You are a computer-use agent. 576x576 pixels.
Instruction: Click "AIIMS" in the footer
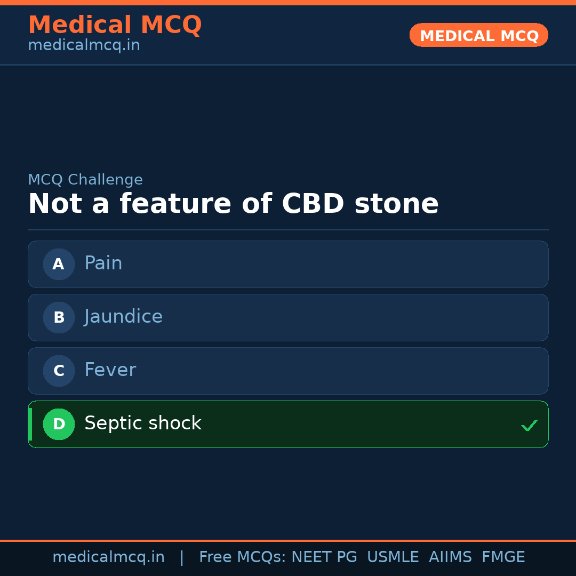pos(450,557)
